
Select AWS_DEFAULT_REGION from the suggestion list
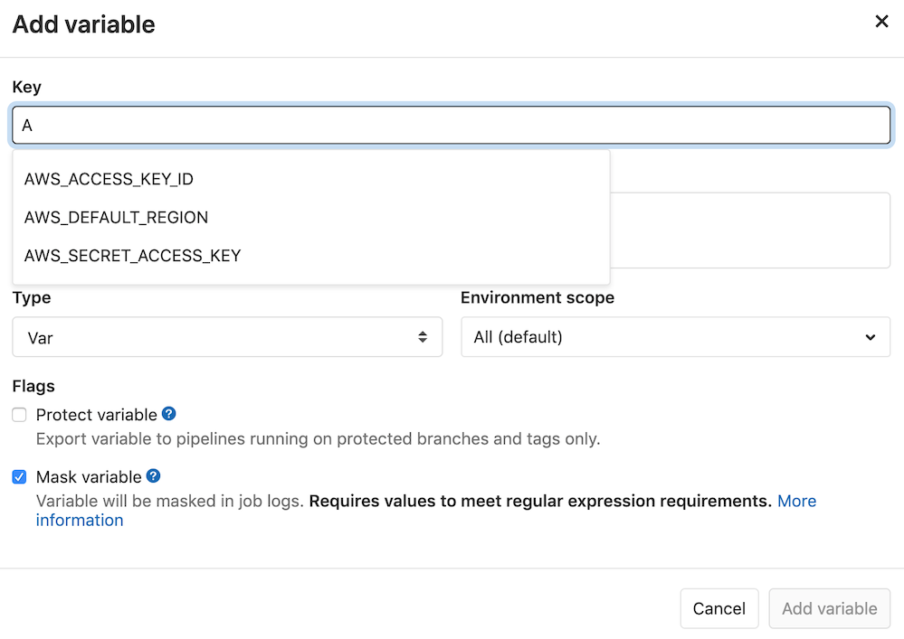116,217
